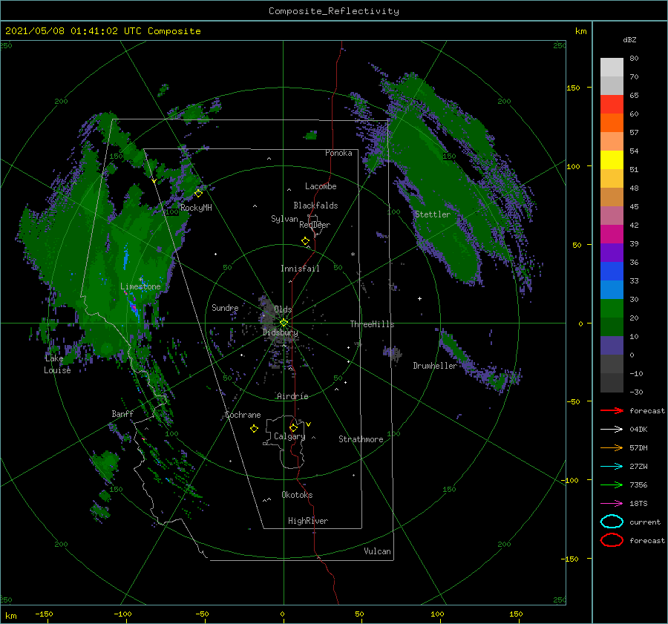Click the yellow diamond radar marker at Olds

[284, 323]
